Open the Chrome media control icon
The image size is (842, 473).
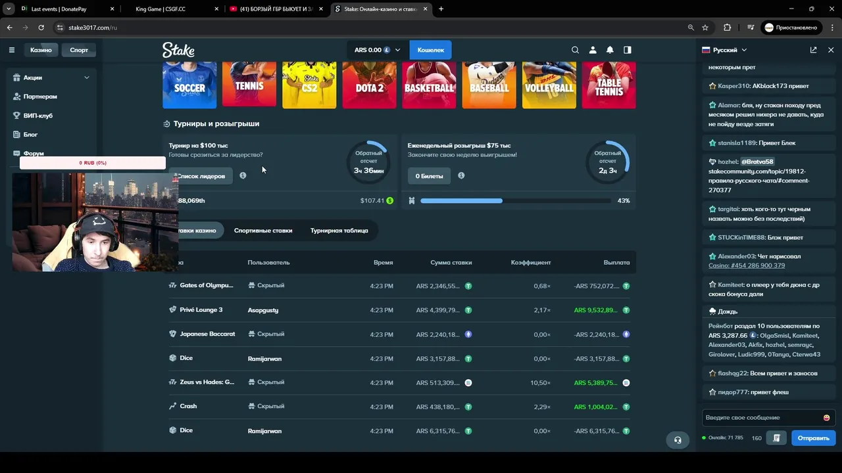pos(751,28)
